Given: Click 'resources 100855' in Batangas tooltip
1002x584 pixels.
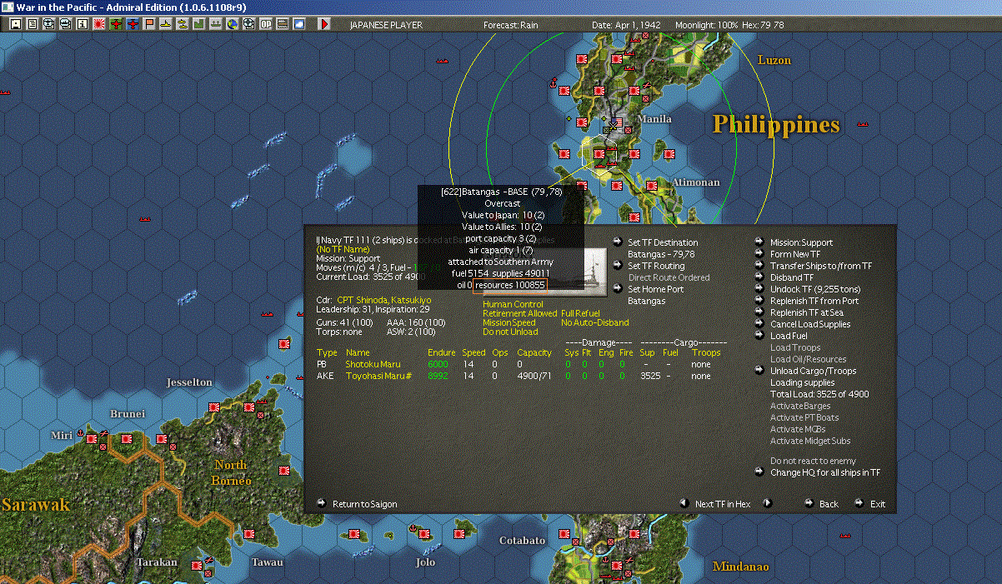Looking at the screenshot, I should 510,285.
